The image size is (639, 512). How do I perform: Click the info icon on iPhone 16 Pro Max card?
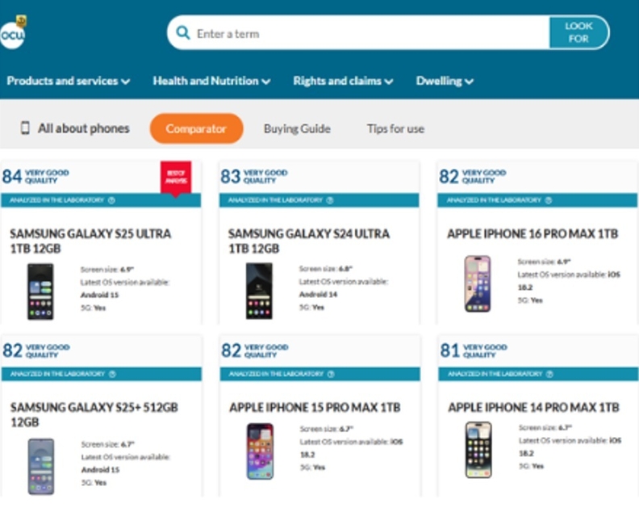pos(549,200)
